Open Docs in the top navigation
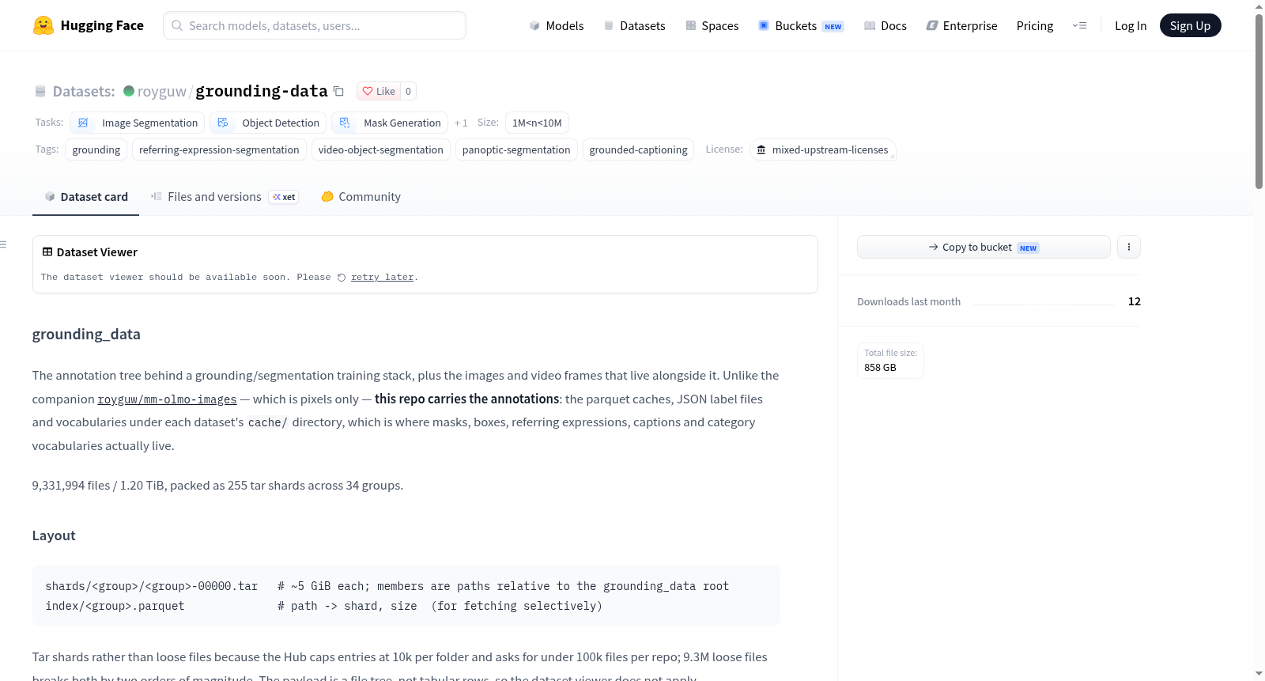 pyautogui.click(x=885, y=25)
